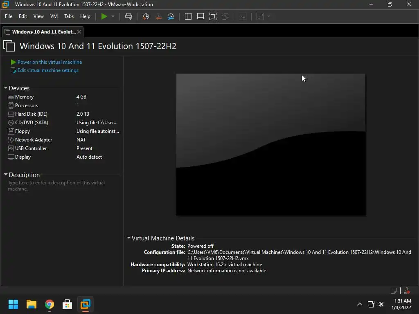Click the stretch guest toolbar icon
This screenshot has width=419, height=314.
260,16
